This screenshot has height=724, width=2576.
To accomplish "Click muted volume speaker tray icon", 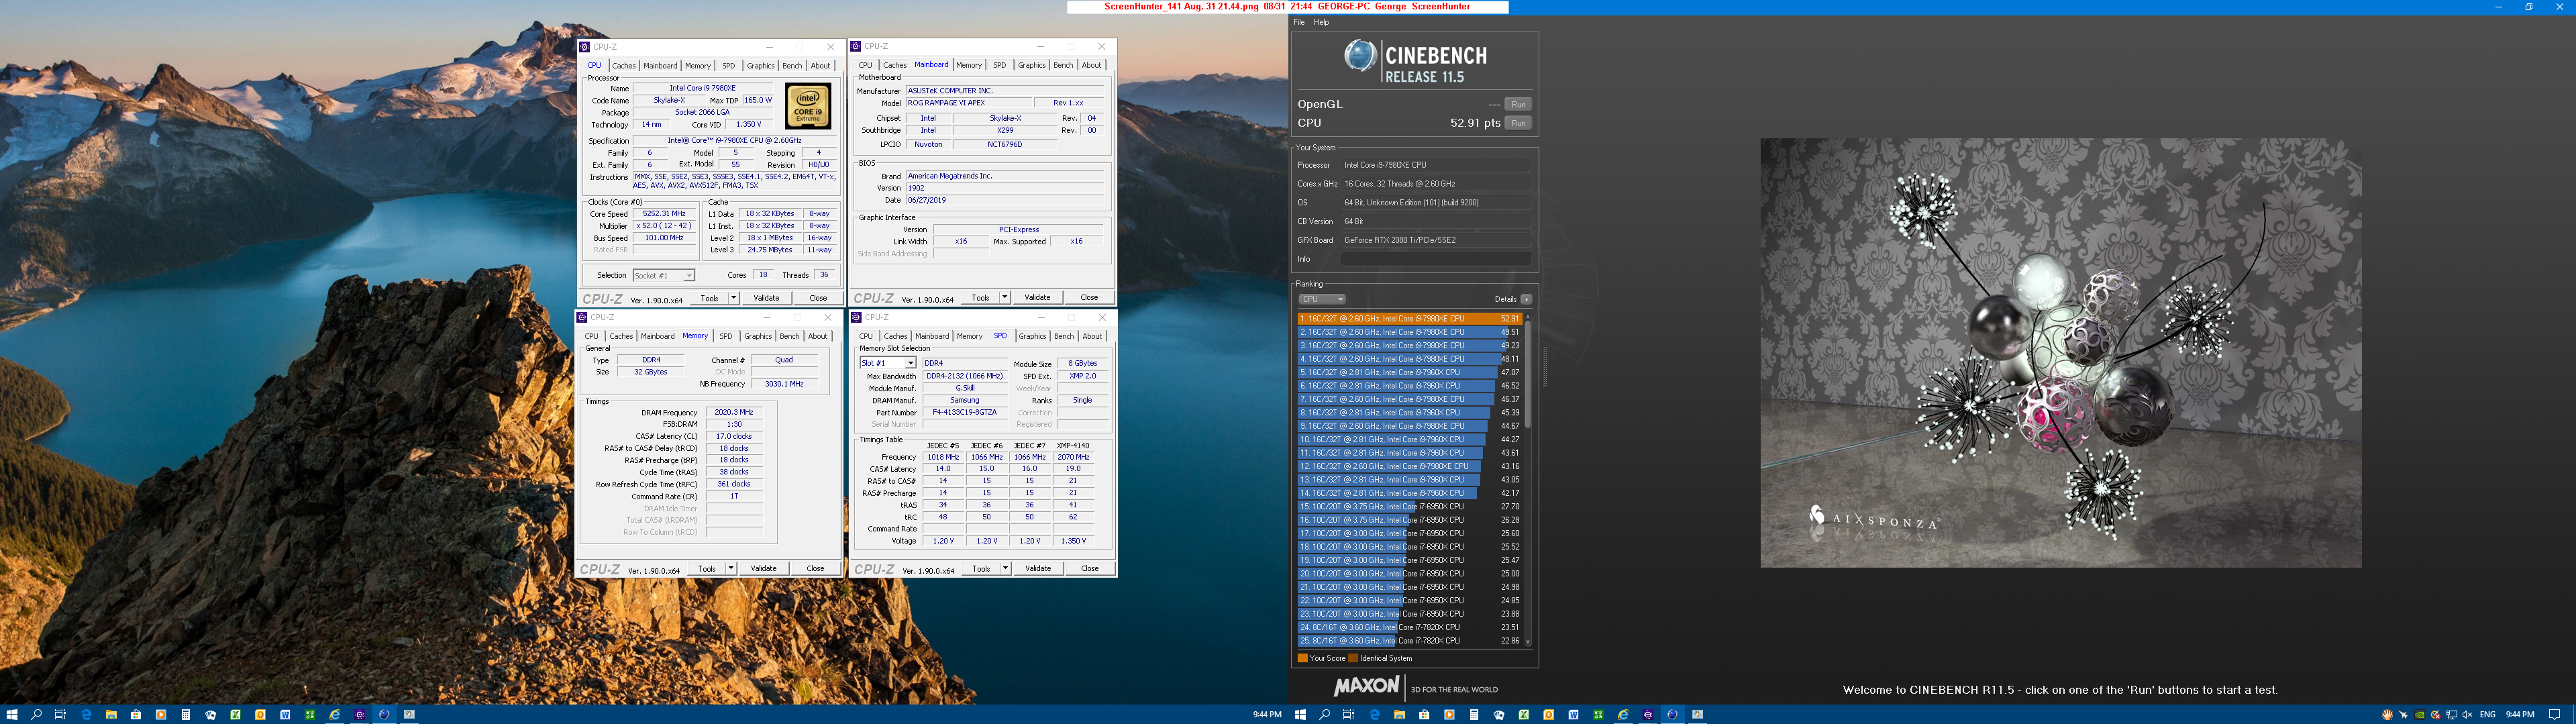I will [2467, 715].
